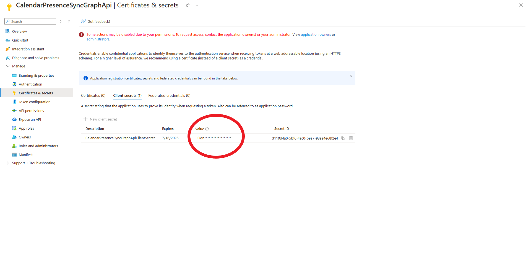This screenshot has width=531, height=273.
Task: Select Certificates & secrets menu item
Action: (x=36, y=93)
